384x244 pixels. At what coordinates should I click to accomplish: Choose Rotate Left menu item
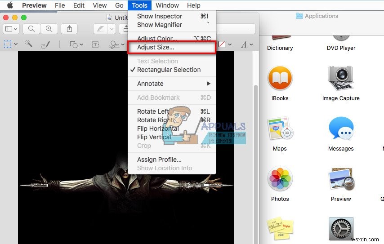172,111
